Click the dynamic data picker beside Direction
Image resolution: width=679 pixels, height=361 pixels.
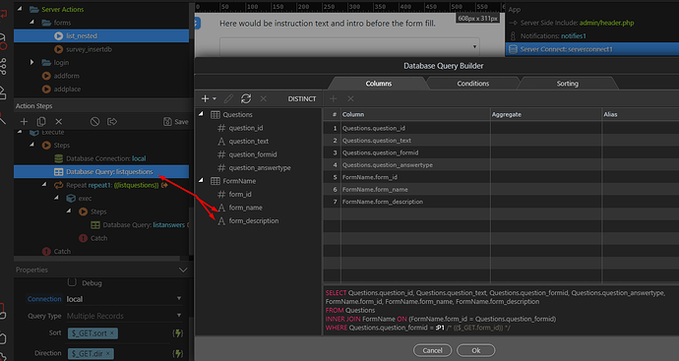(177, 353)
